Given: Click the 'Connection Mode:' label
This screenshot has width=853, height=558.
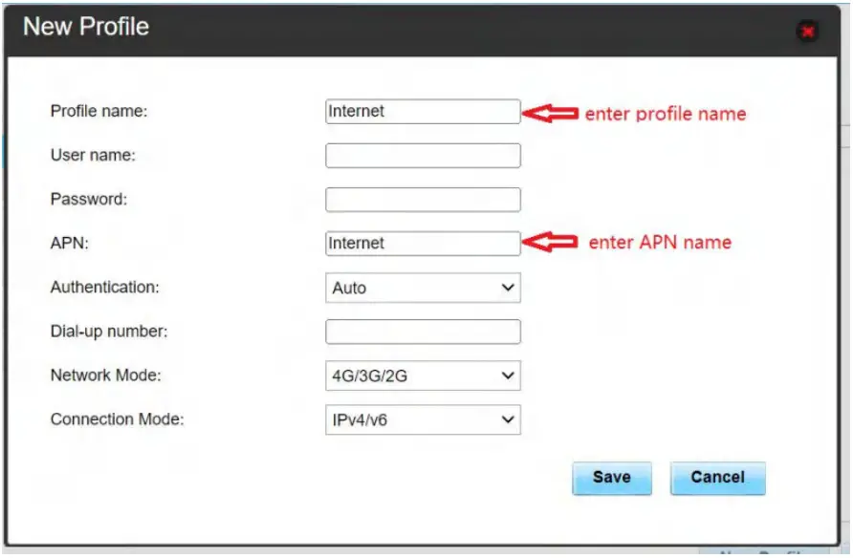Looking at the screenshot, I should 117,419.
